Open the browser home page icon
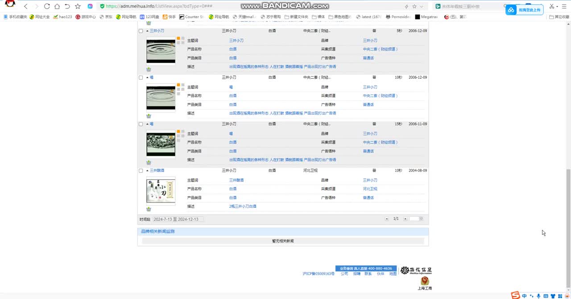The image size is (571, 299). (57, 6)
